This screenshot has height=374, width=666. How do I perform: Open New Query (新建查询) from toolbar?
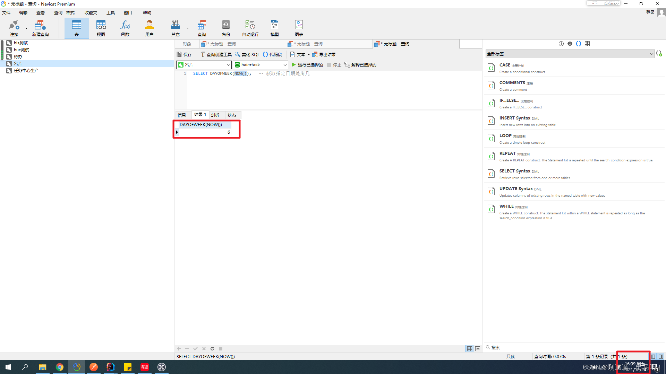tap(40, 28)
